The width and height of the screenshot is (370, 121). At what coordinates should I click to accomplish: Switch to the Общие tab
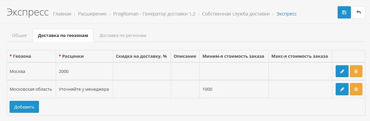(x=19, y=35)
